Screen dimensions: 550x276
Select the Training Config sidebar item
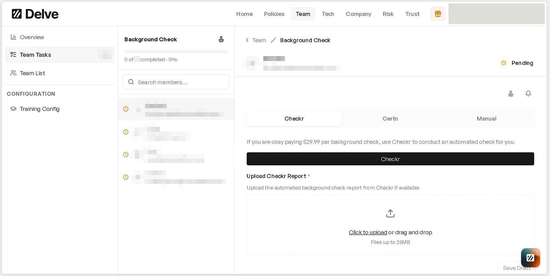tap(60, 109)
